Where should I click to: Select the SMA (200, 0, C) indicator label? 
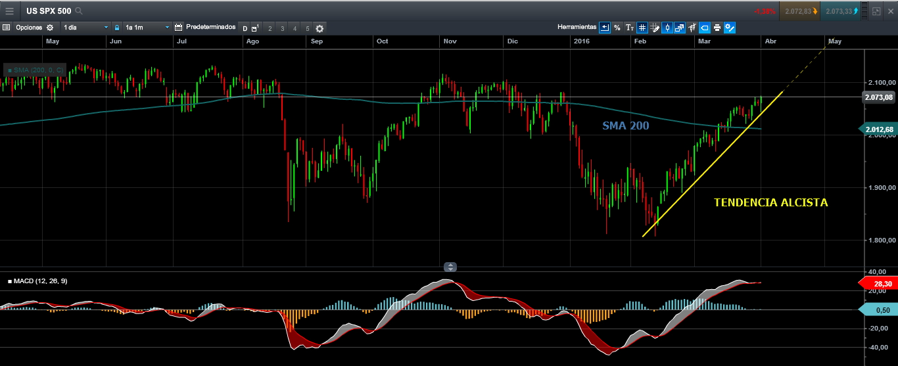pos(35,69)
